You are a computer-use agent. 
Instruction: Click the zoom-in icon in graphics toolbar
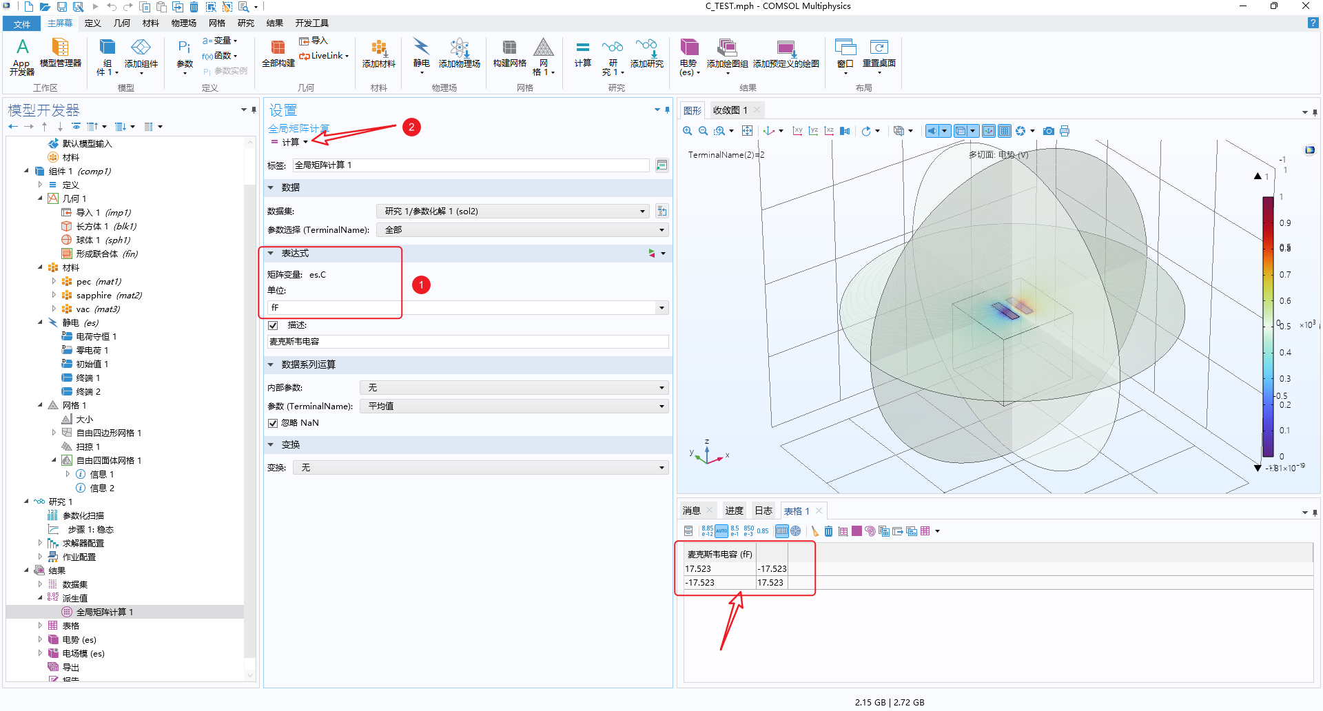click(687, 131)
